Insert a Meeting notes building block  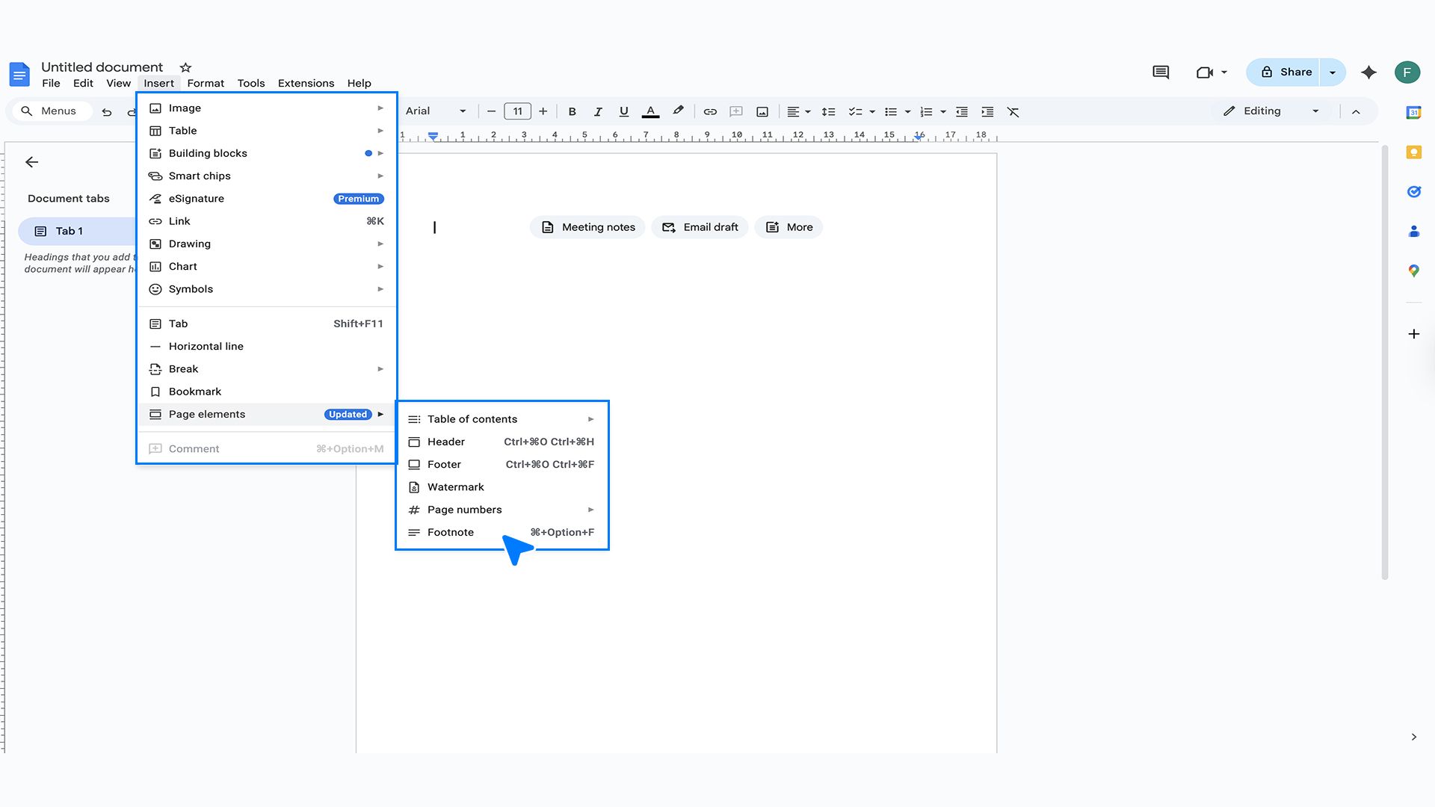pyautogui.click(x=587, y=227)
